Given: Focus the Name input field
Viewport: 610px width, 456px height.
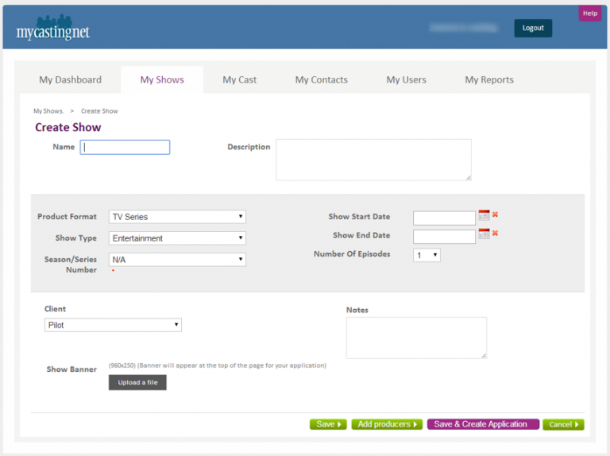Looking at the screenshot, I should point(125,147).
